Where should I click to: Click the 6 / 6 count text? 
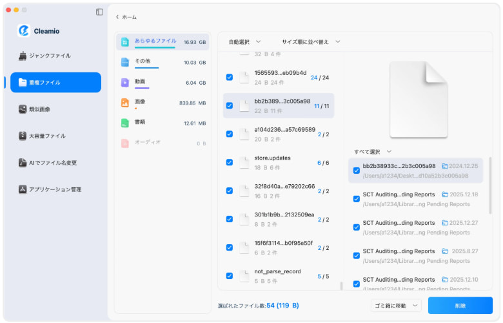point(323,163)
